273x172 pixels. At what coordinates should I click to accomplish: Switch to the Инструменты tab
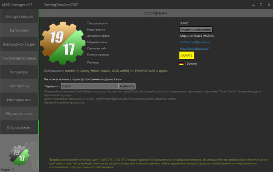click(19, 100)
